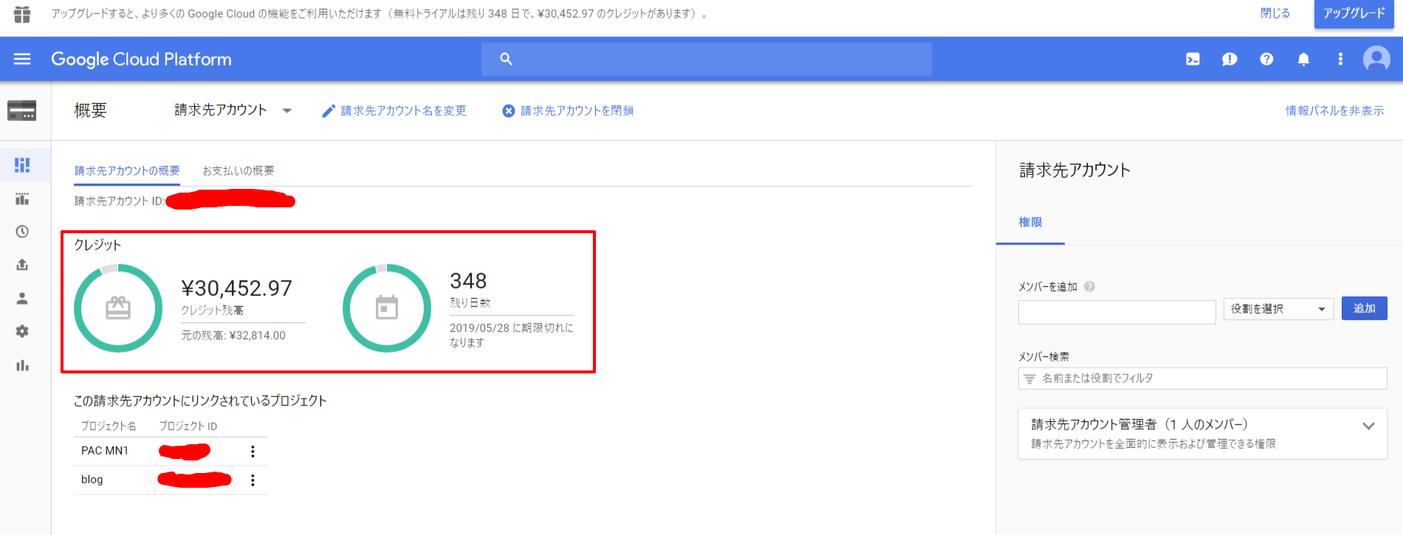Viewport: 1403px width, 535px height.
Task: Open the sidebar clock history icon
Action: [22, 232]
